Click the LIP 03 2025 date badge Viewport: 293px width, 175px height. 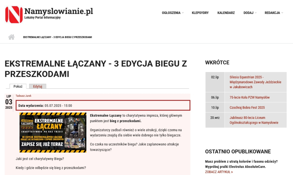coord(9,102)
